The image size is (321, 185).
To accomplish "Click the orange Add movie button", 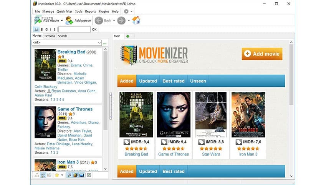I will tap(262, 54).
